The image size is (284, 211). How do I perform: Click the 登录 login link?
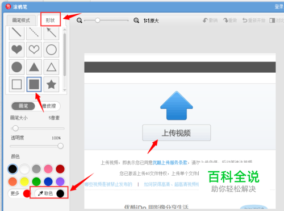(279, 7)
